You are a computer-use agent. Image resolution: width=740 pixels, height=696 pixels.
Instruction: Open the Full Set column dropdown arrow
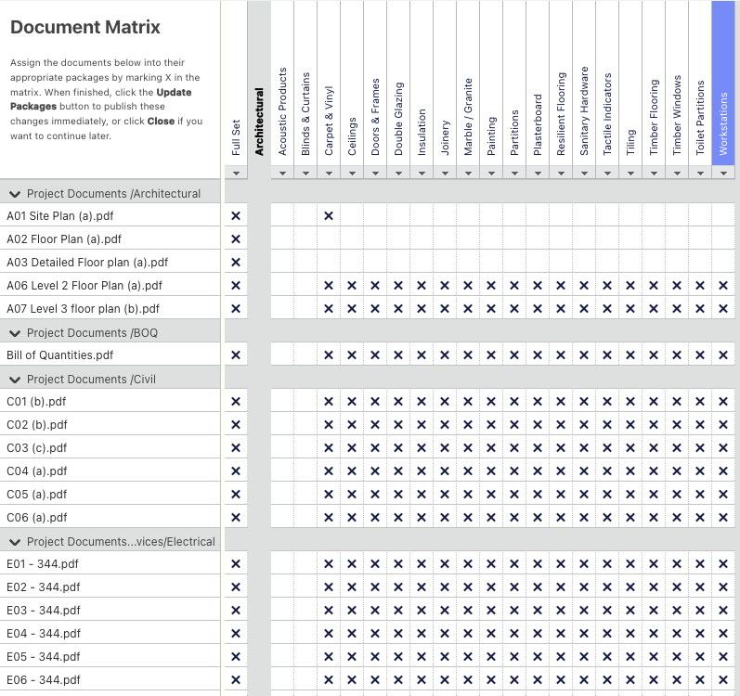(236, 173)
